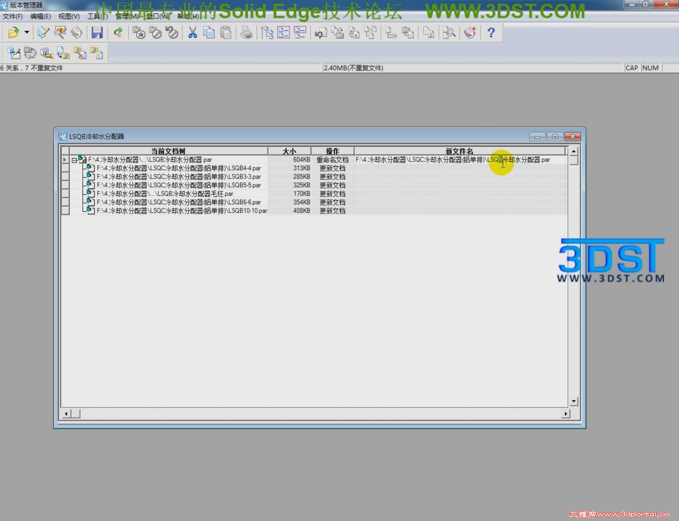Copy using the two-pages icon
This screenshot has height=521, width=679.
(209, 33)
